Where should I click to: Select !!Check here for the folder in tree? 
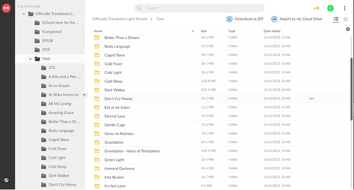click(50, 23)
